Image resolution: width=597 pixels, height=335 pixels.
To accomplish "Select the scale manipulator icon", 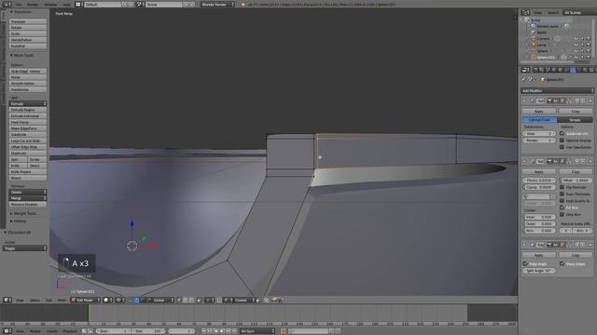I will pos(148,300).
